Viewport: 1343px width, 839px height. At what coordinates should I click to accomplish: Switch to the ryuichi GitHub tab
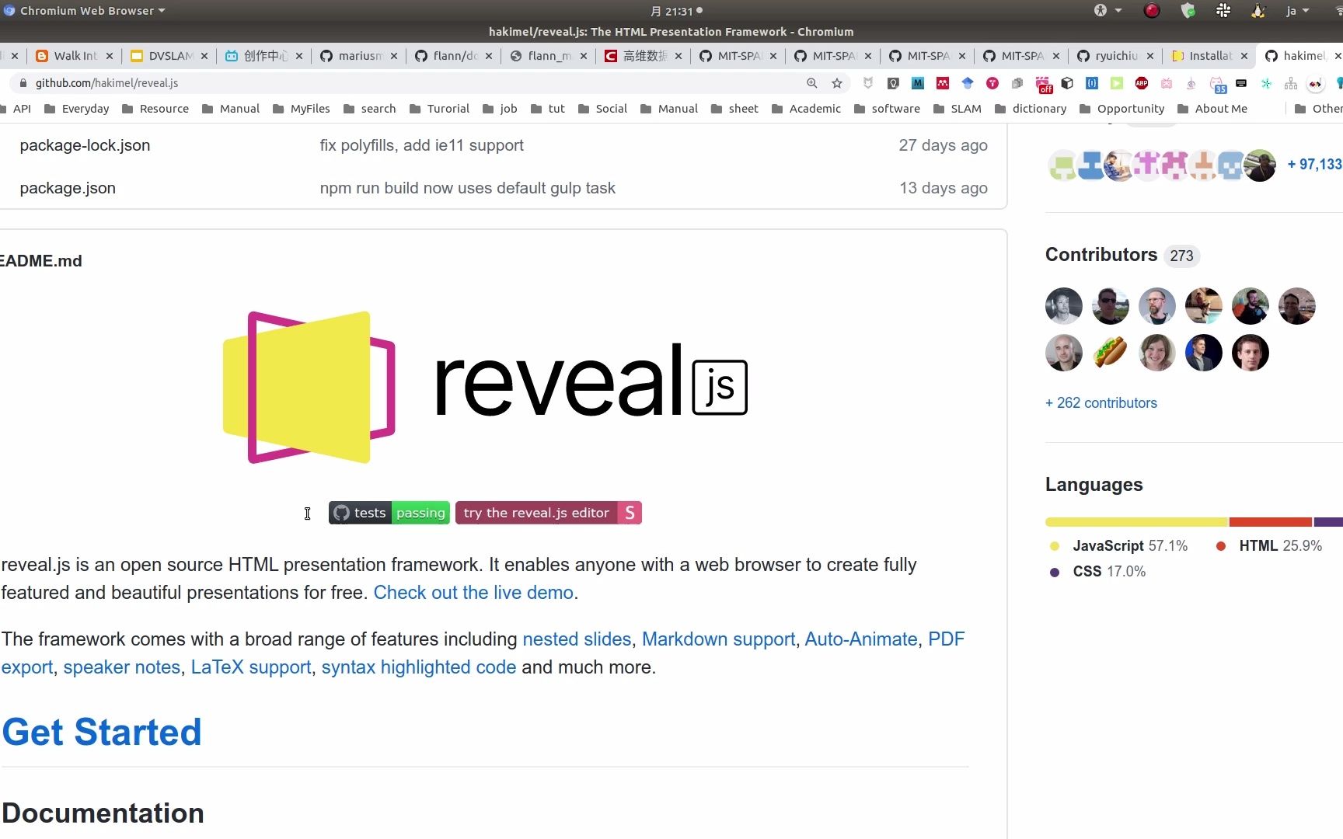pos(1115,55)
